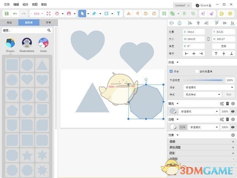Image resolution: width=237 pixels, height=178 pixels.
Task: Open the 混合 blend mode dropdown
Action: (x=209, y=87)
